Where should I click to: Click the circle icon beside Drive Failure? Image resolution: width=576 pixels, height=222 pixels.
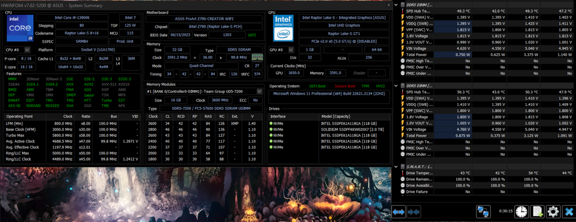coord(403,192)
